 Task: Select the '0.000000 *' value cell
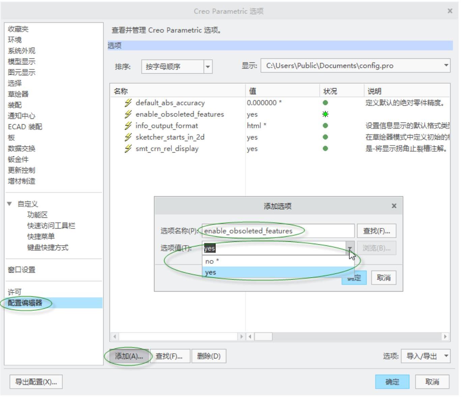pos(264,103)
